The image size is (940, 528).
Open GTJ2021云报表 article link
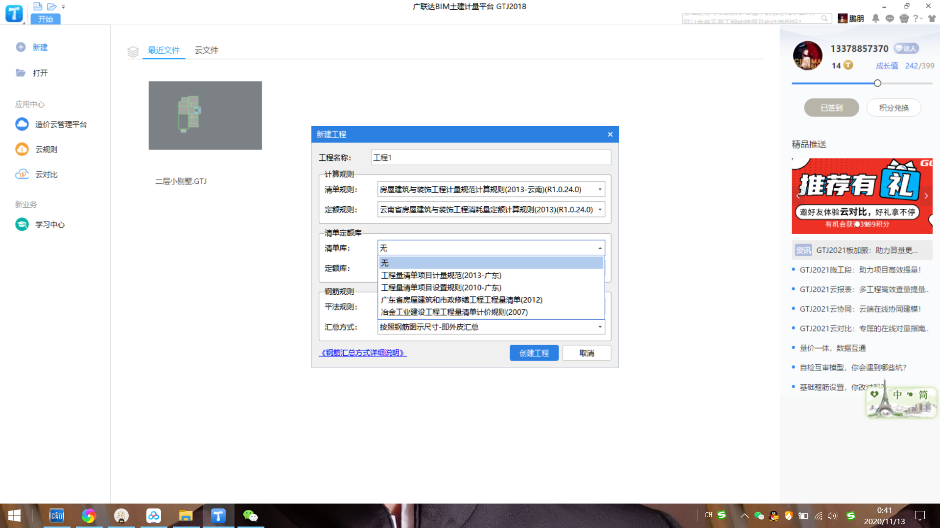864,289
